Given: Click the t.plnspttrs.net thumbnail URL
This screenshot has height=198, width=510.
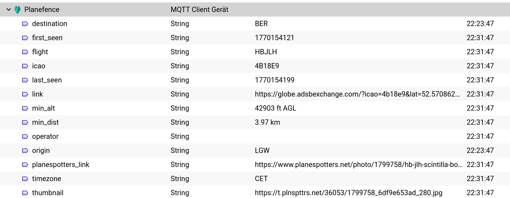Looking at the screenshot, I should point(348,193).
